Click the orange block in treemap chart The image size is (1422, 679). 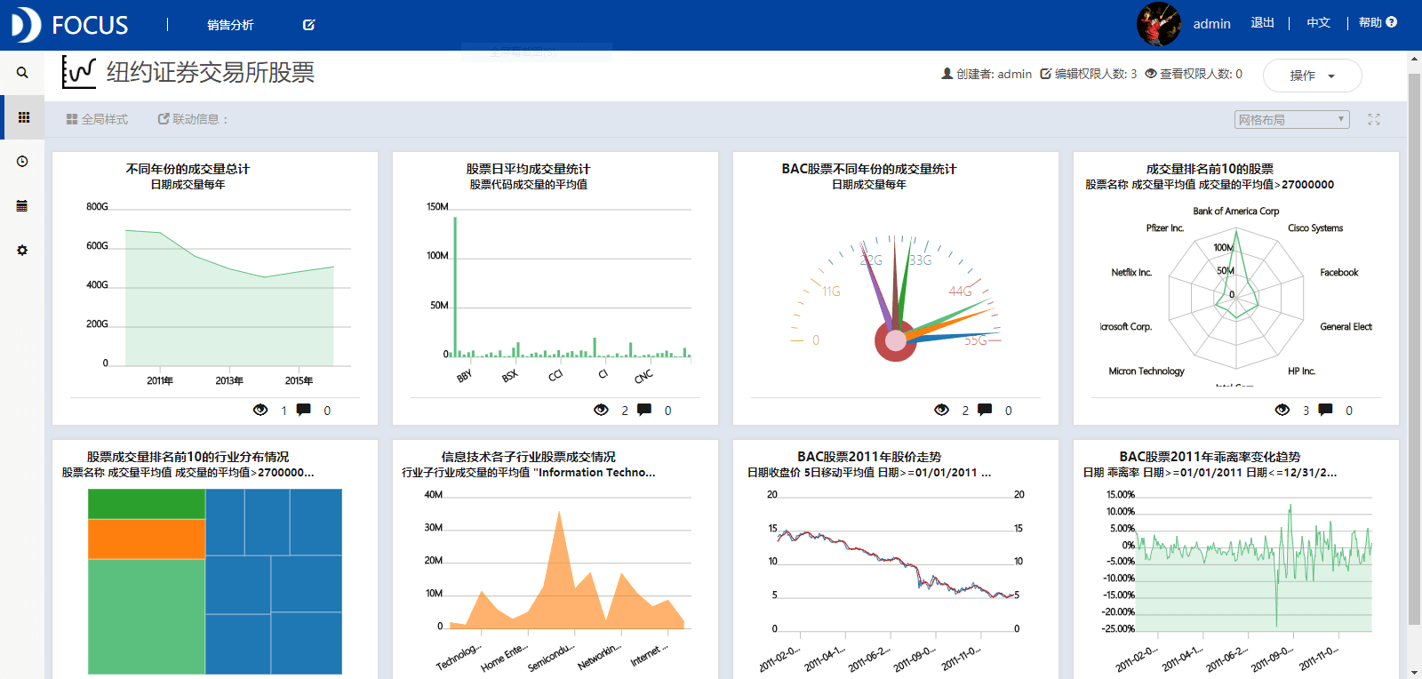point(147,539)
